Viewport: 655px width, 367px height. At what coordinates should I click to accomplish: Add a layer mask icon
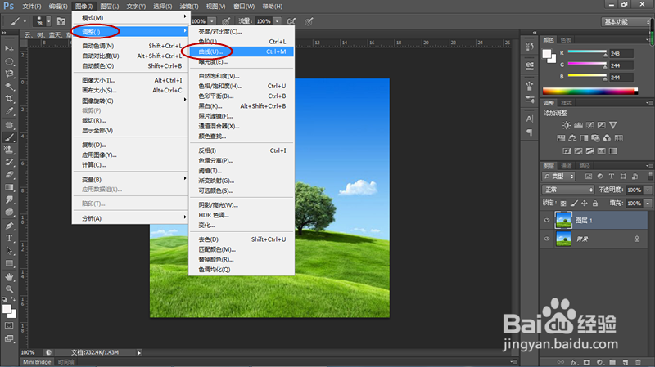coord(587,362)
